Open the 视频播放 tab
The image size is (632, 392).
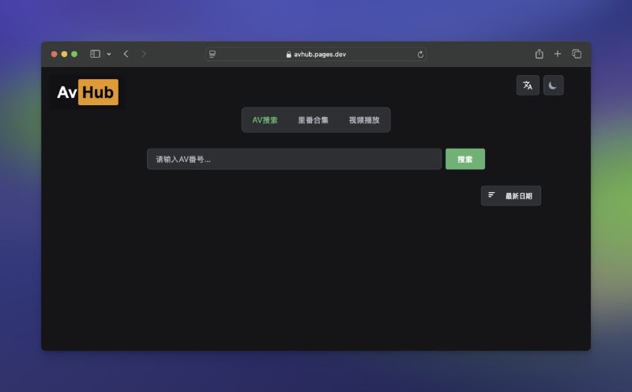click(x=364, y=120)
